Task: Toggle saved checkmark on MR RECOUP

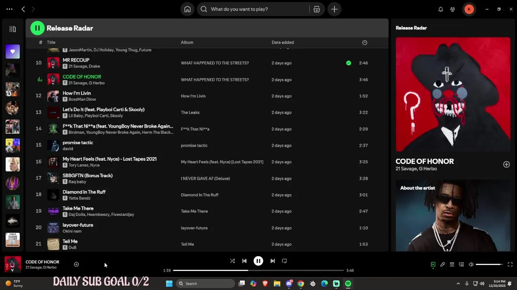Action: [349, 63]
